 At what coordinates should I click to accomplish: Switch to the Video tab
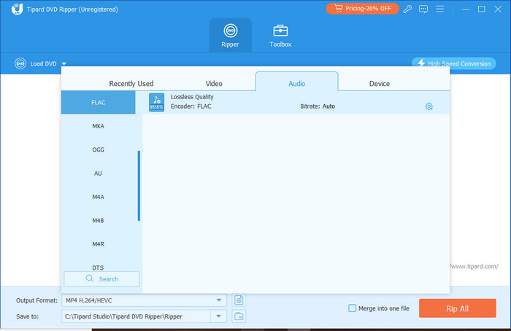click(214, 83)
